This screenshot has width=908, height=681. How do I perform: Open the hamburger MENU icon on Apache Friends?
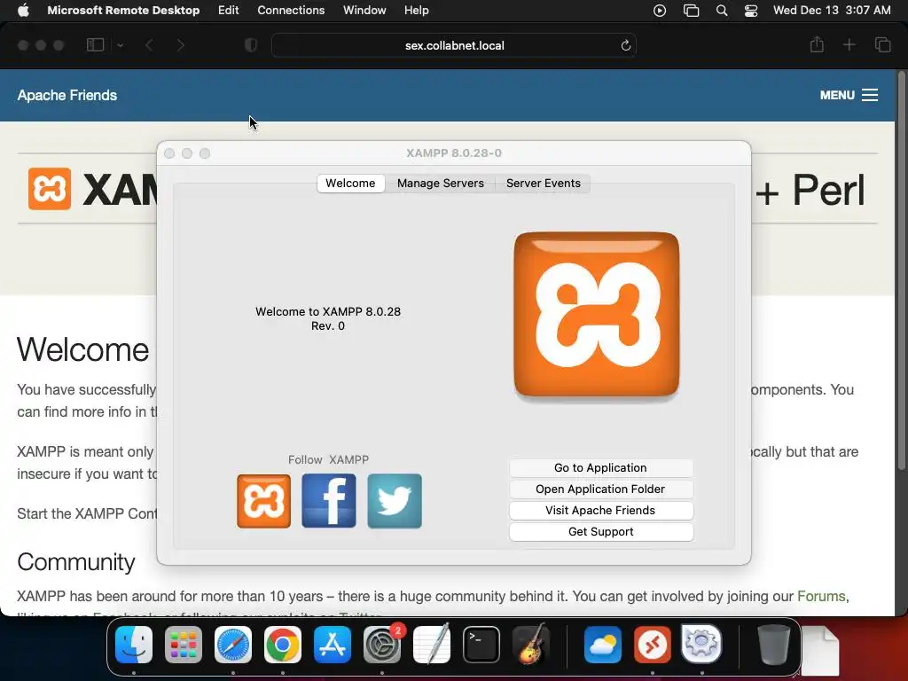pyautogui.click(x=870, y=95)
